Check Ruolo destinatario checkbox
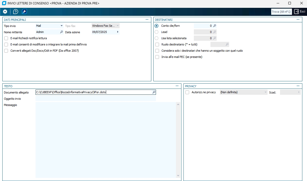307x181 pixels. [157, 44]
